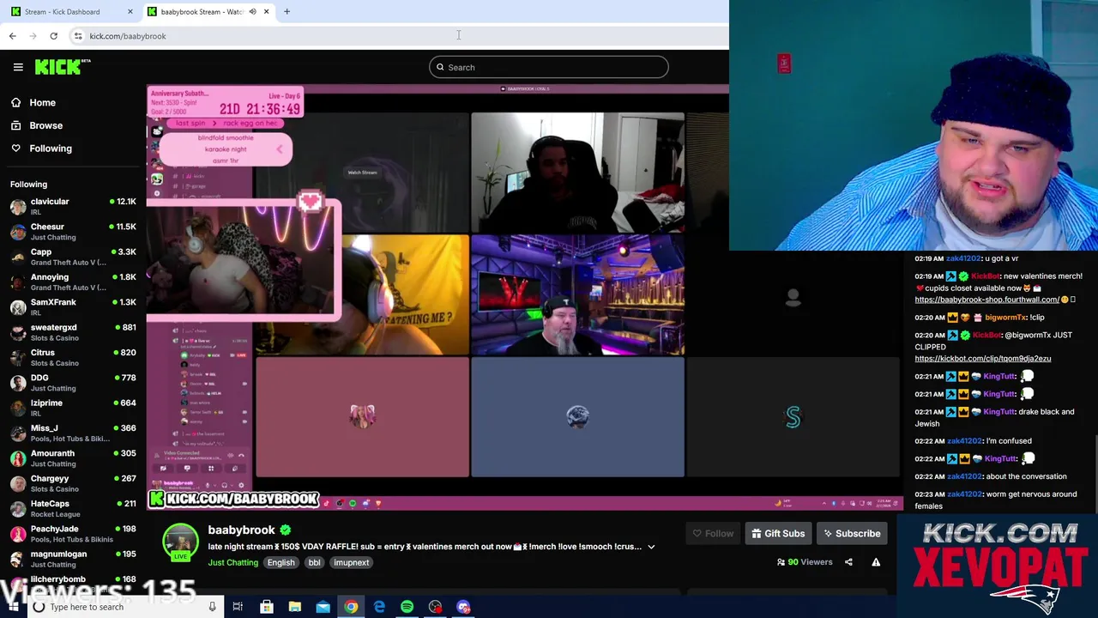Click Amouranth's avatar in Following list
The image size is (1098, 618).
(x=18, y=458)
